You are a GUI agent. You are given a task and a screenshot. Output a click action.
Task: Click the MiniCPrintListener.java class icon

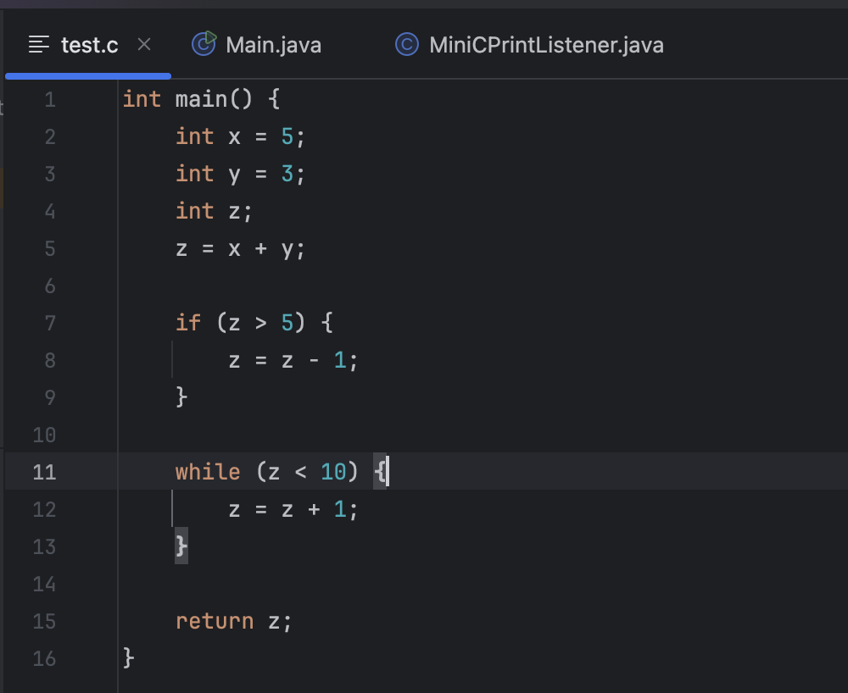(x=407, y=44)
